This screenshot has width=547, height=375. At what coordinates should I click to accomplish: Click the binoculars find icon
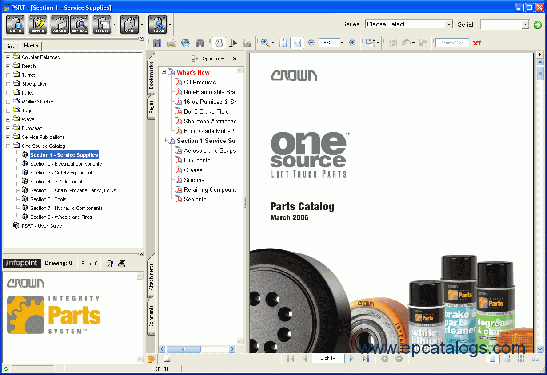pyautogui.click(x=200, y=43)
